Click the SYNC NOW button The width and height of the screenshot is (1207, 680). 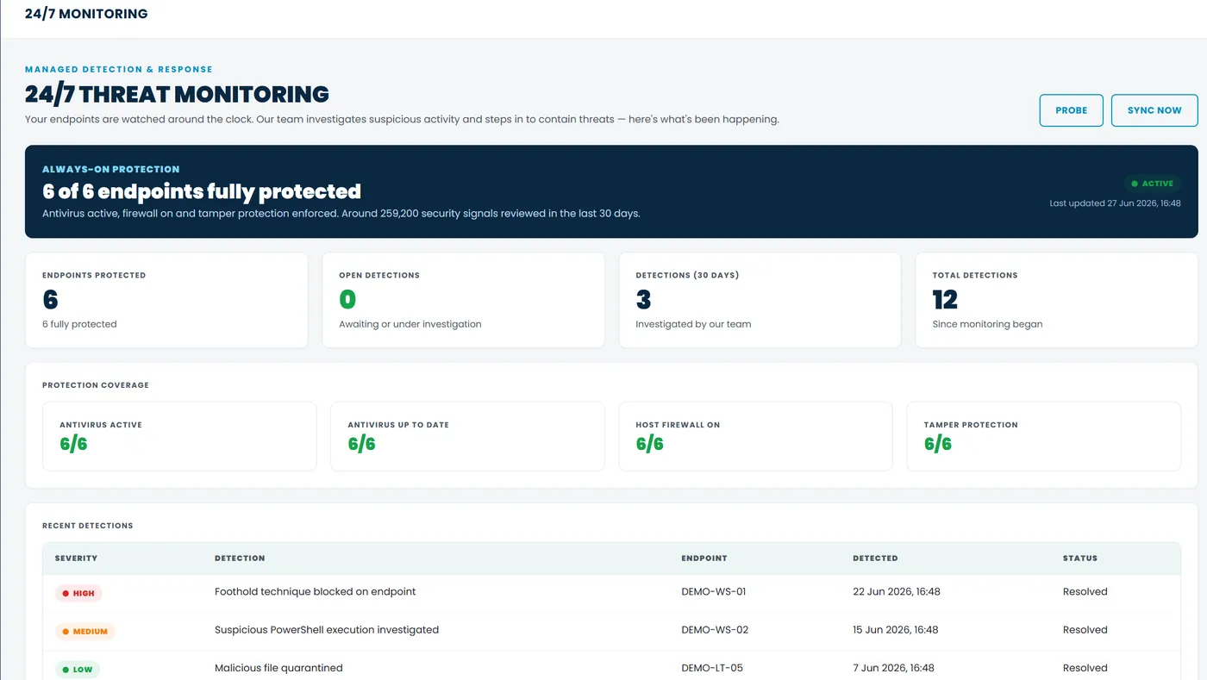(x=1154, y=110)
